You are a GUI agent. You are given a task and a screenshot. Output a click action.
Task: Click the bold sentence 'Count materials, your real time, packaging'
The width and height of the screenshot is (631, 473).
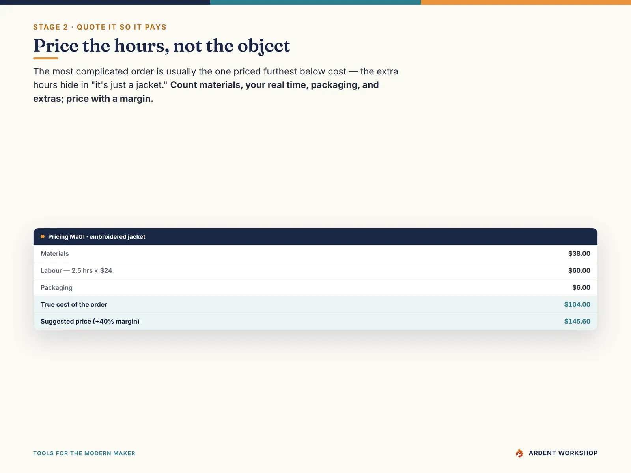(265, 85)
